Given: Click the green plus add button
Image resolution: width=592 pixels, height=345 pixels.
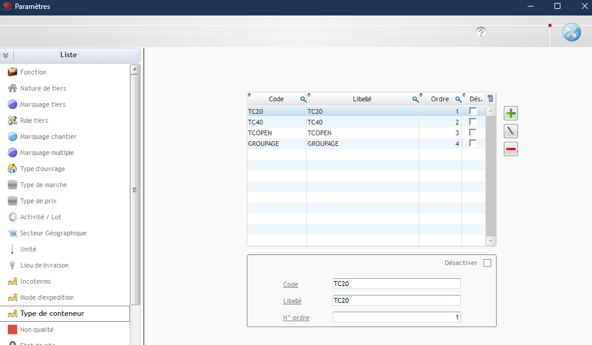Looking at the screenshot, I should tap(511, 113).
